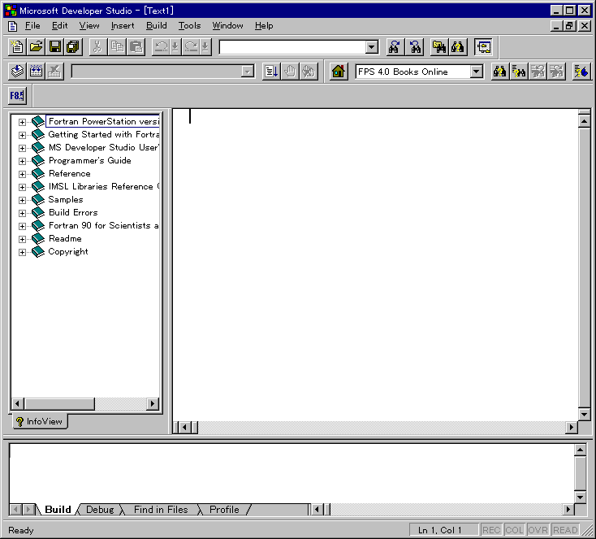Click the InfoViewer Home icon
Screen dimensions: 596x539
click(x=339, y=72)
